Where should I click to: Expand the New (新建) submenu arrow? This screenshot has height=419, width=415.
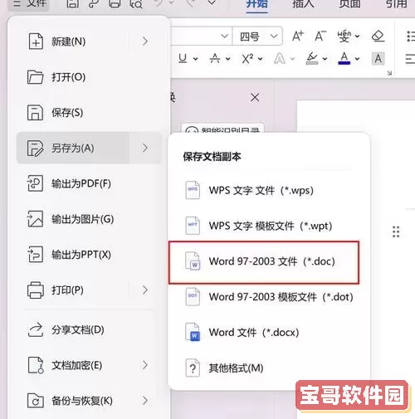pyautogui.click(x=145, y=41)
